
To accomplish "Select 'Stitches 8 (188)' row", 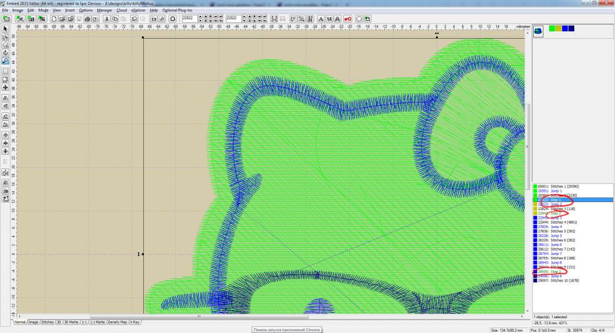I will 572,258.
